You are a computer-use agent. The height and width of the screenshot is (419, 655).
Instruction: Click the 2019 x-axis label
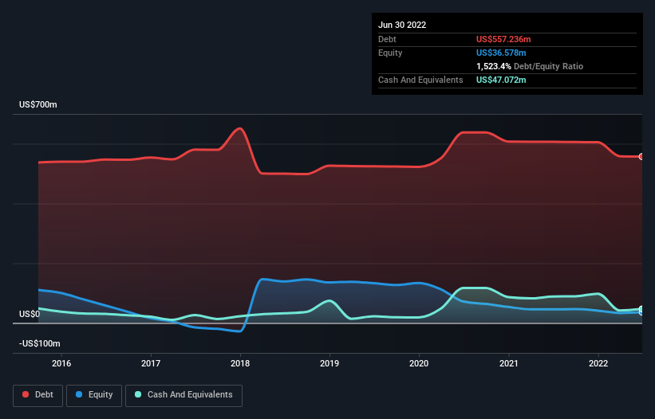[x=329, y=363]
